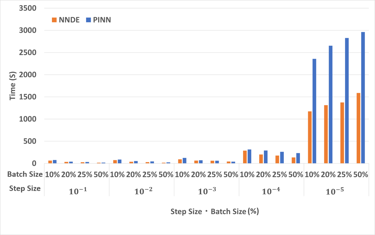Click the tallest blue PINN bar
This screenshot has width=375, height=235.
pos(363,98)
